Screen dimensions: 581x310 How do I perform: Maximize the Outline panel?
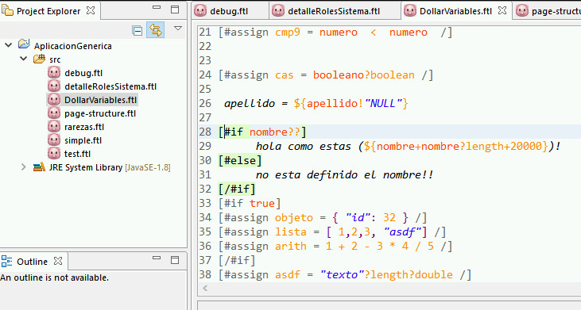[x=175, y=260]
